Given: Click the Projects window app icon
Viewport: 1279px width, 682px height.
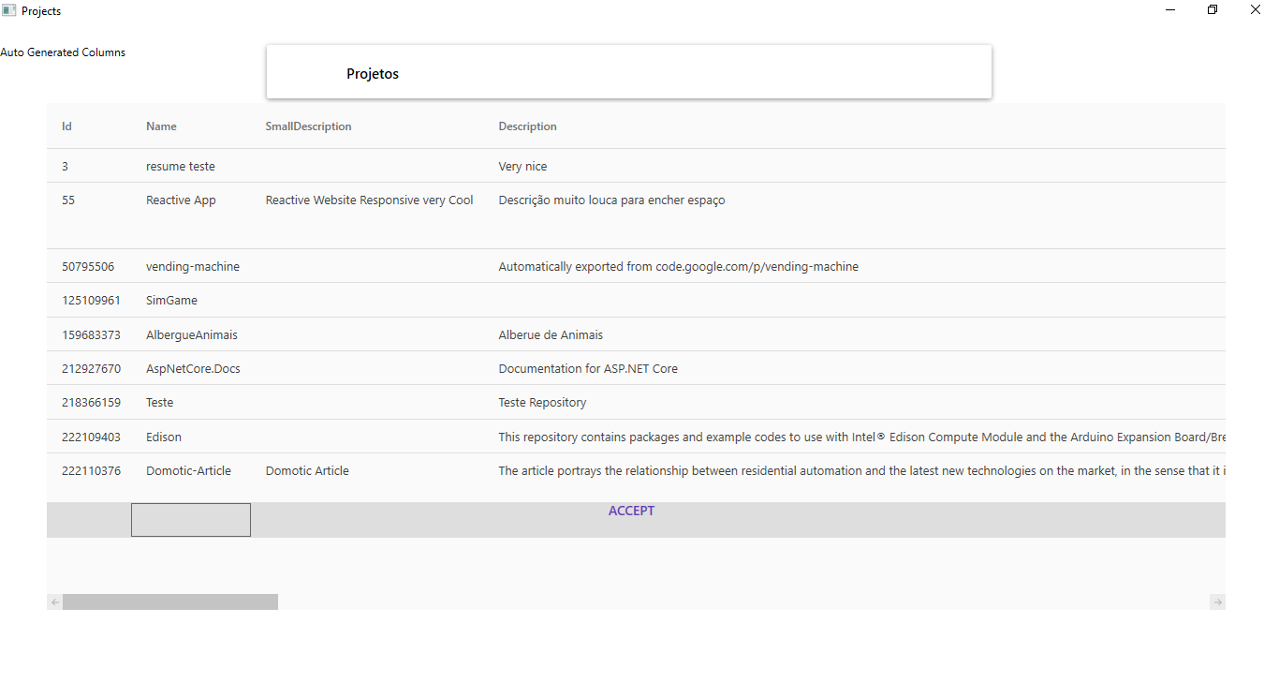Looking at the screenshot, I should [9, 10].
